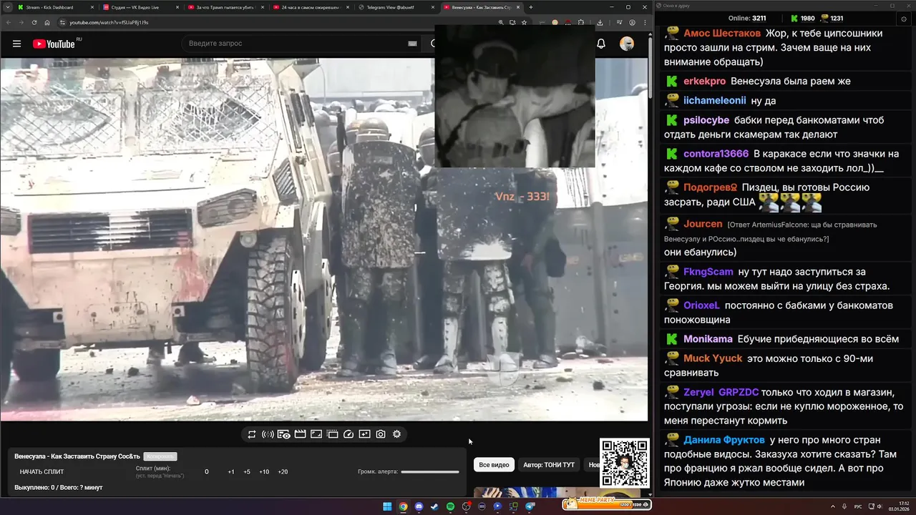The image size is (916, 515).
Task: Click username Jourcen in chat
Action: click(x=702, y=224)
